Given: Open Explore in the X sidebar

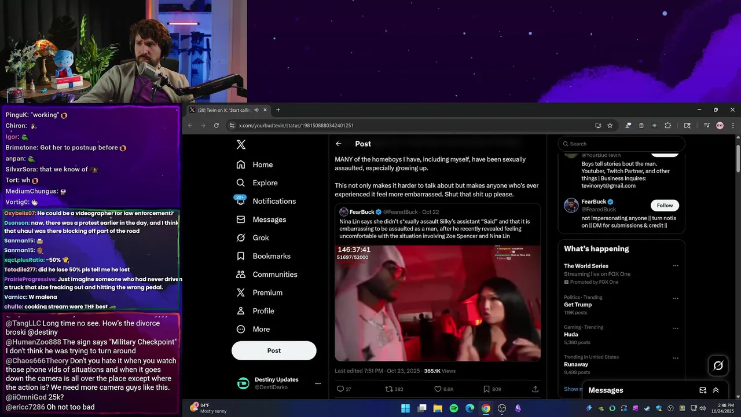Looking at the screenshot, I should pos(256,183).
